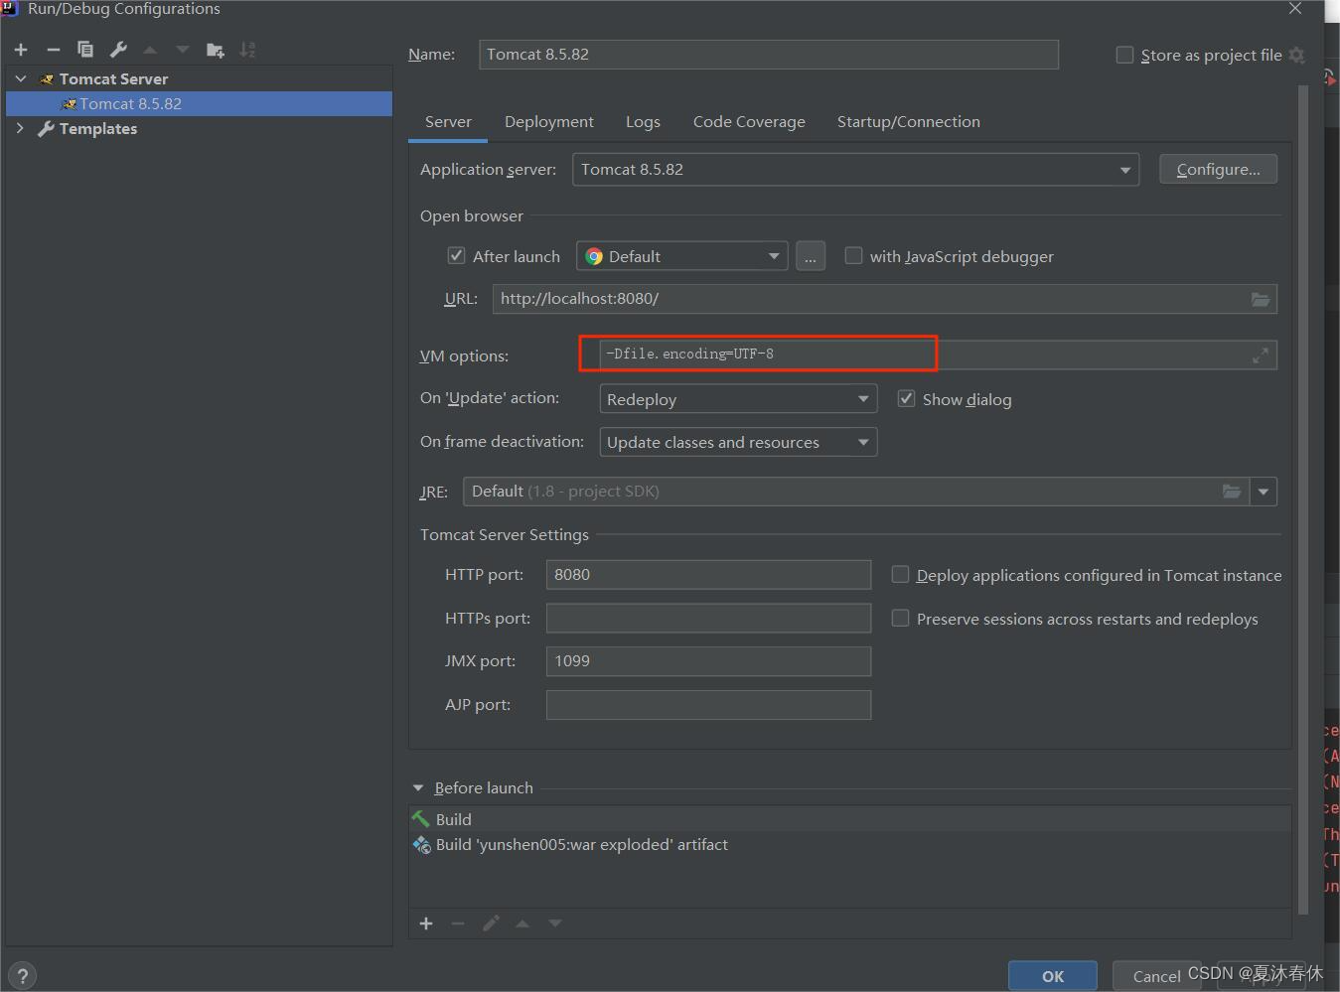Click AJP port field

click(x=708, y=705)
